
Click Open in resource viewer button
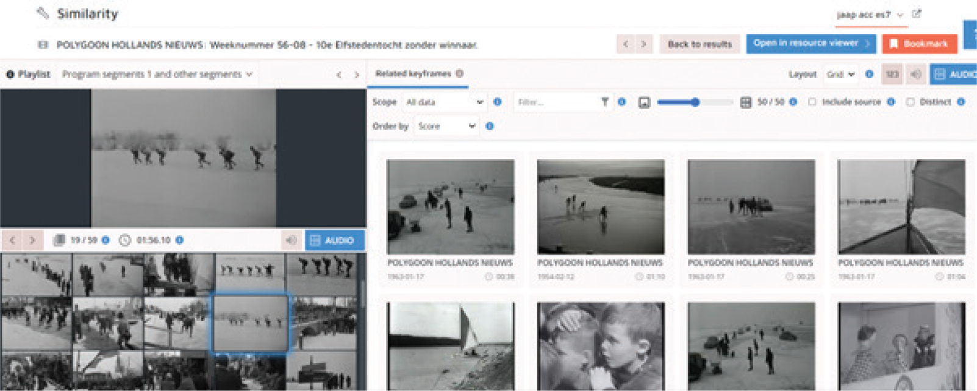click(x=811, y=43)
